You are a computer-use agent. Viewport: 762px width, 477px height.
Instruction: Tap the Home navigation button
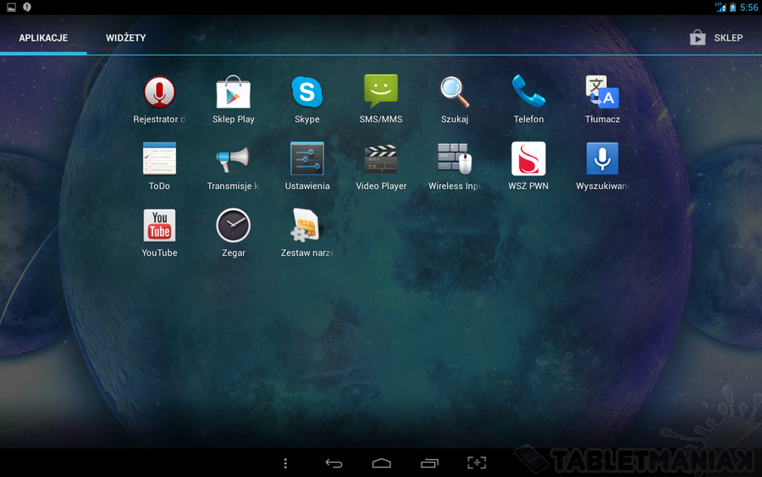tap(382, 463)
